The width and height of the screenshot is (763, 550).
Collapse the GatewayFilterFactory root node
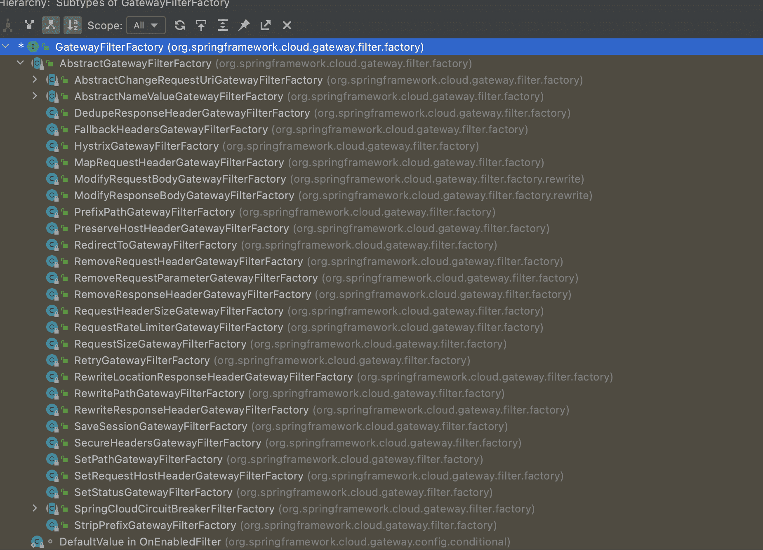6,47
